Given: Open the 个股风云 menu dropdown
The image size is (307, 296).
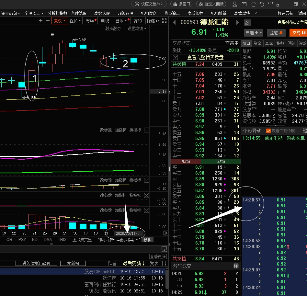Looking at the screenshot, I should pyautogui.click(x=34, y=13).
